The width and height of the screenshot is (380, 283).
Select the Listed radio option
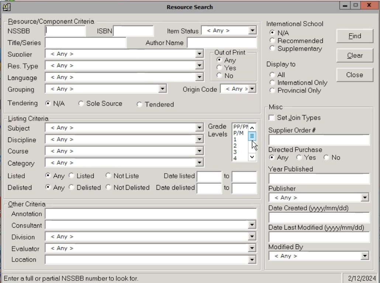click(x=72, y=176)
